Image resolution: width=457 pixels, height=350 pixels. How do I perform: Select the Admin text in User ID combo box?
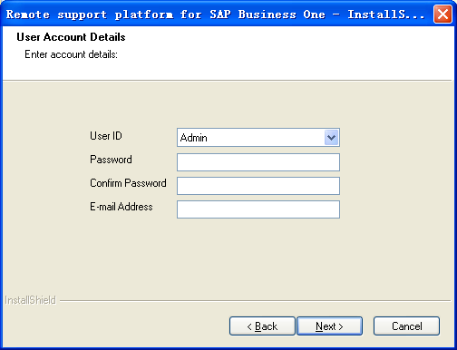tap(193, 138)
